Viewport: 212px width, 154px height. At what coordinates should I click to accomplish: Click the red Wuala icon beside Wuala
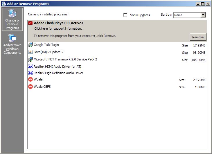tap(30, 79)
